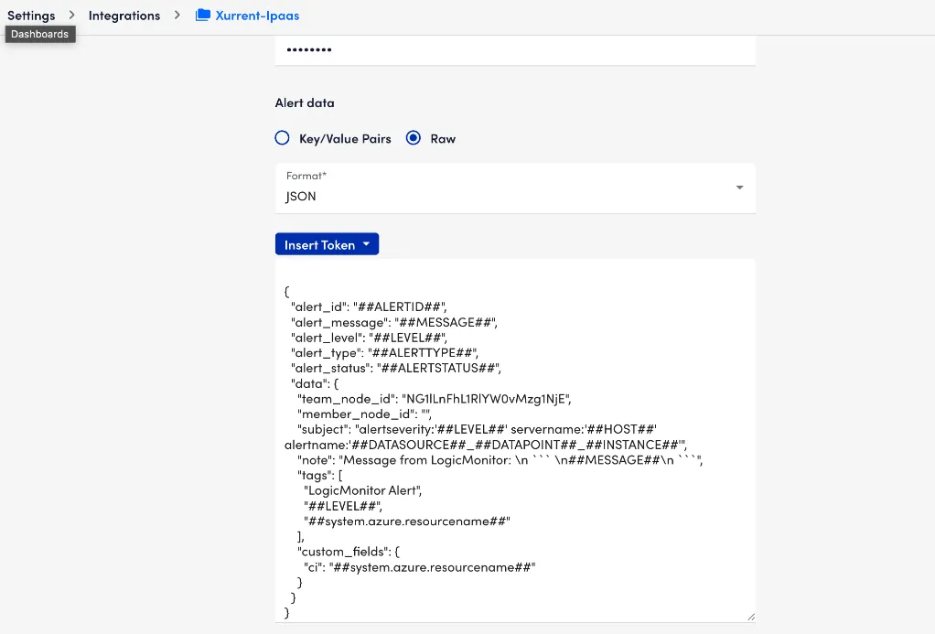
Task: Click inside the raw JSON alert data editor
Action: 515,441
